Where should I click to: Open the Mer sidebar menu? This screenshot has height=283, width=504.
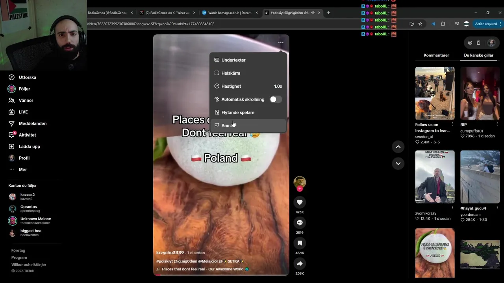pyautogui.click(x=18, y=169)
